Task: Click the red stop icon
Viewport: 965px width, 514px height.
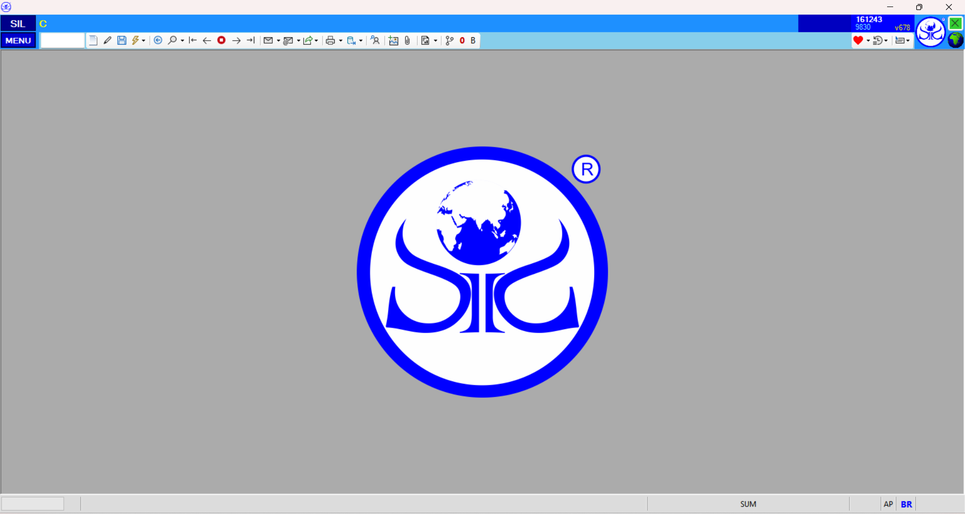Action: [221, 40]
